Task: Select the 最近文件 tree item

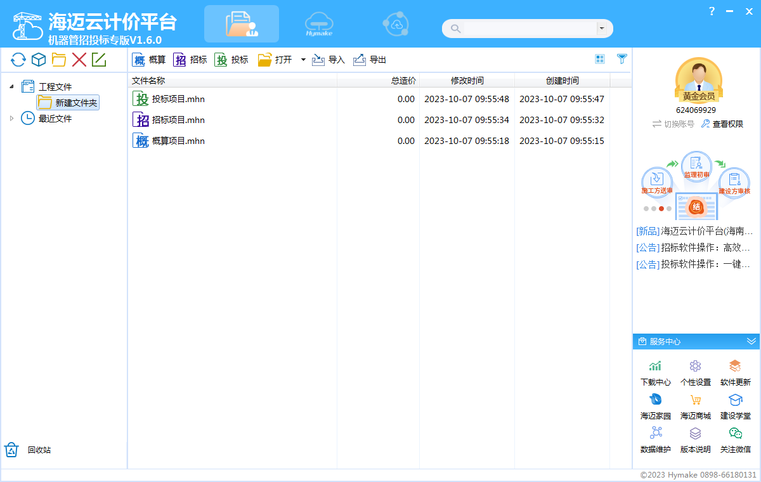Action: pyautogui.click(x=55, y=119)
